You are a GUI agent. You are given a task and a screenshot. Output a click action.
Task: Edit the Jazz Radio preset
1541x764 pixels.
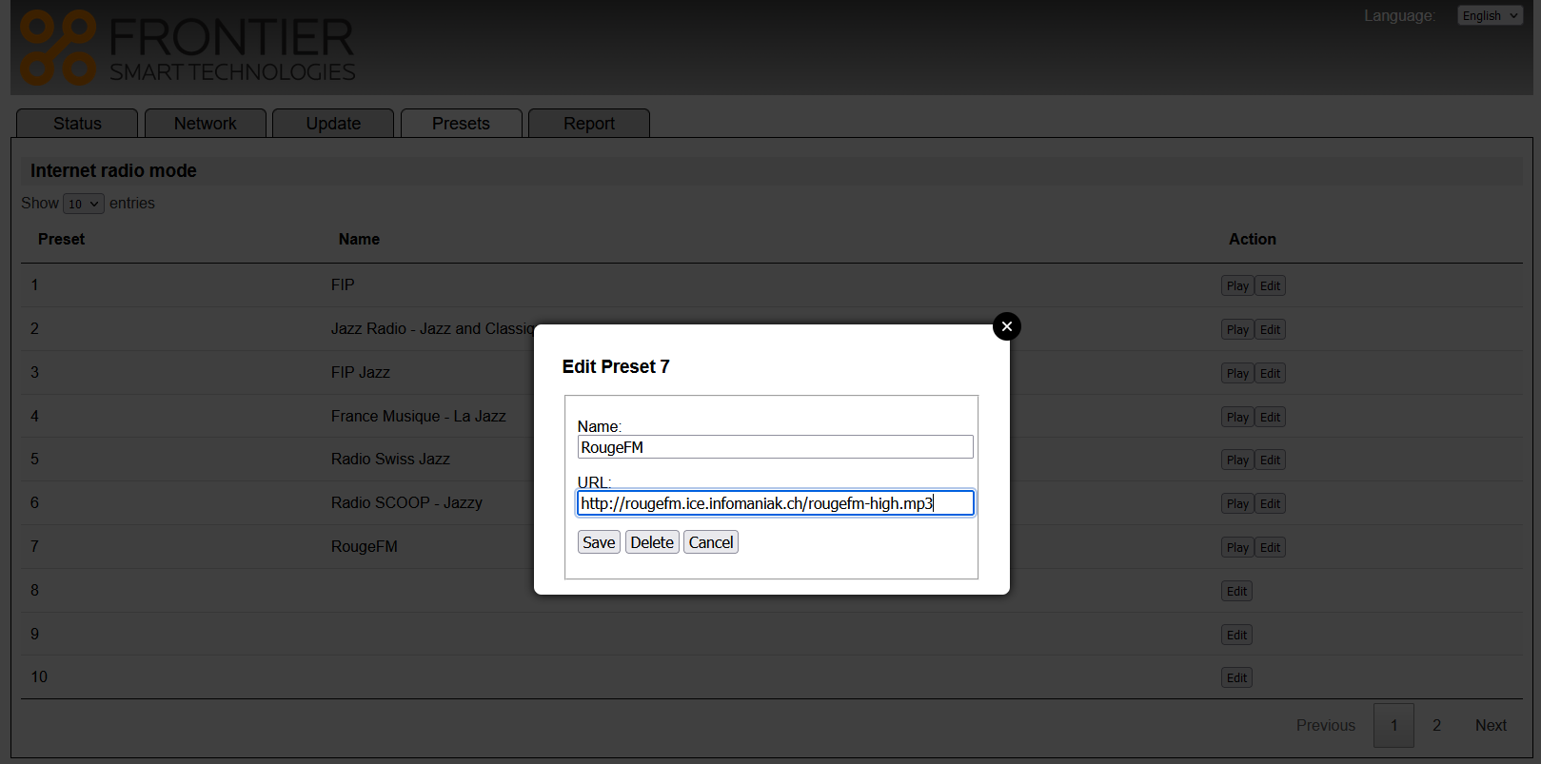point(1271,330)
